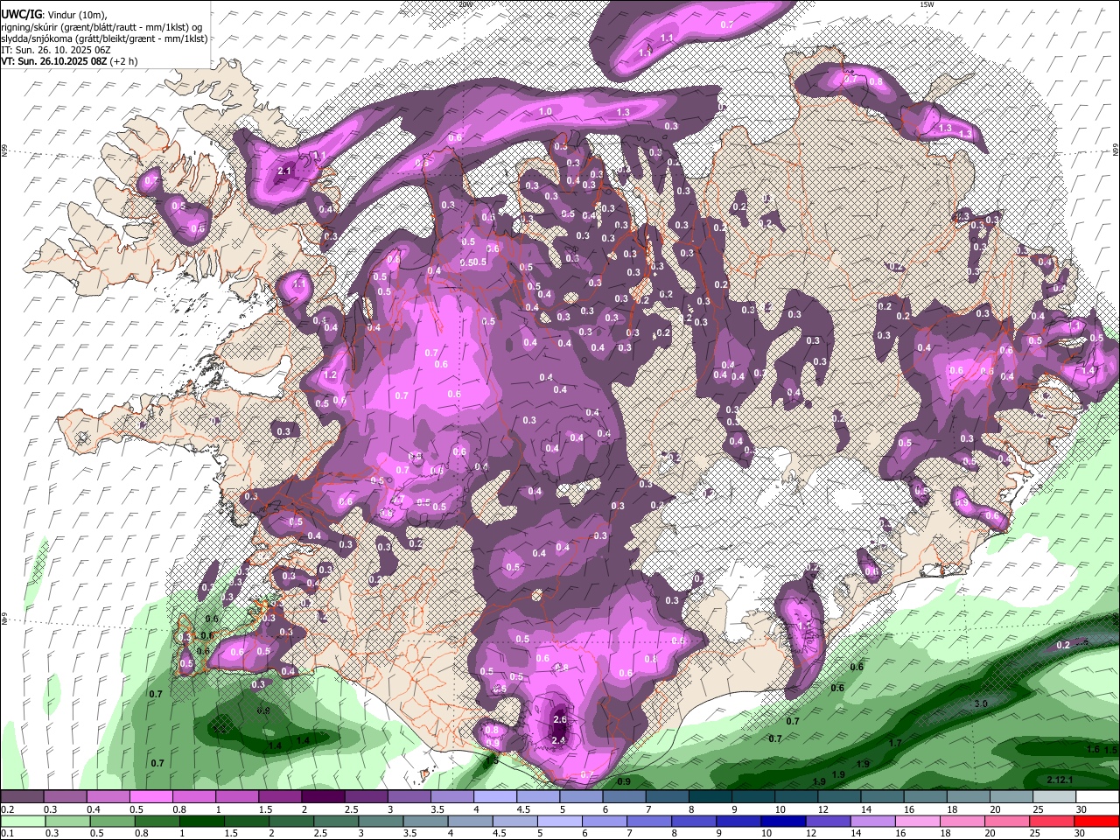The width and height of the screenshot is (1120, 840).
Task: Click the bright pink 0.5 snowfall legend swatch
Action: tap(150, 797)
